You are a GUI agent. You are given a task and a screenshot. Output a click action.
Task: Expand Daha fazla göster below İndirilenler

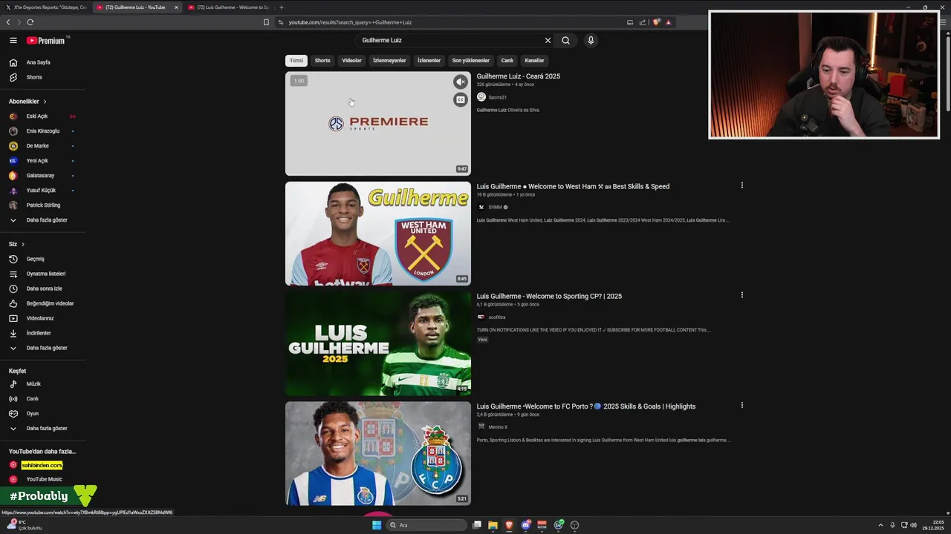[x=42, y=348]
